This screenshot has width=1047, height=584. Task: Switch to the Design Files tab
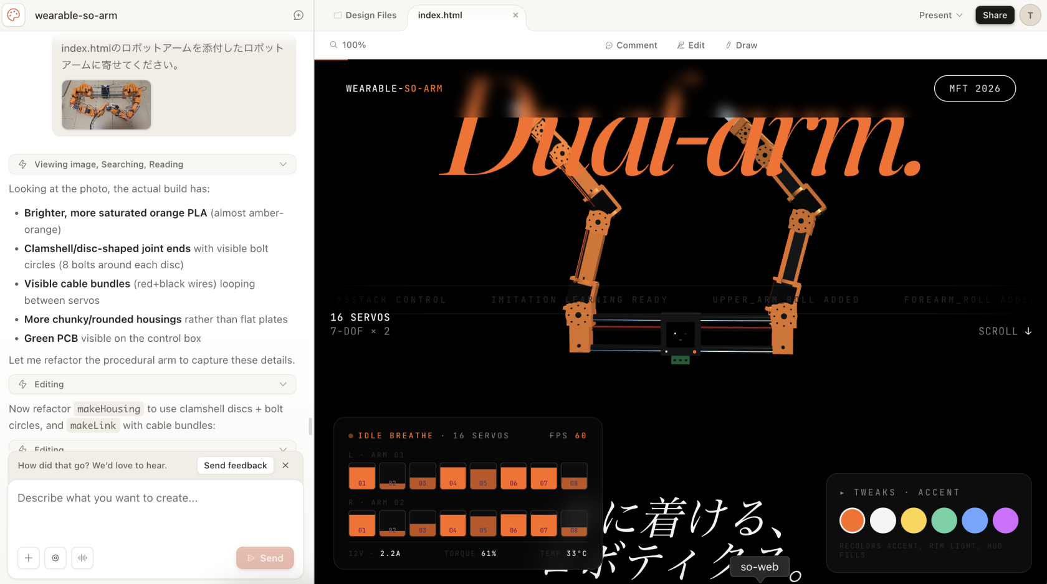tap(365, 15)
